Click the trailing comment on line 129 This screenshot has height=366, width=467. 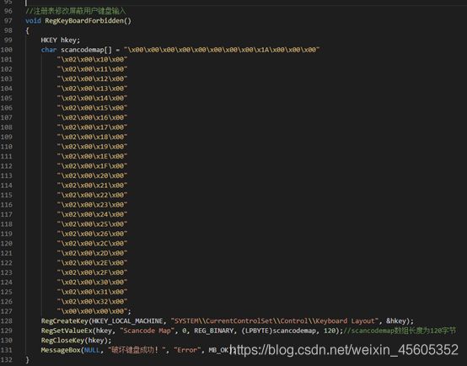(x=400, y=331)
